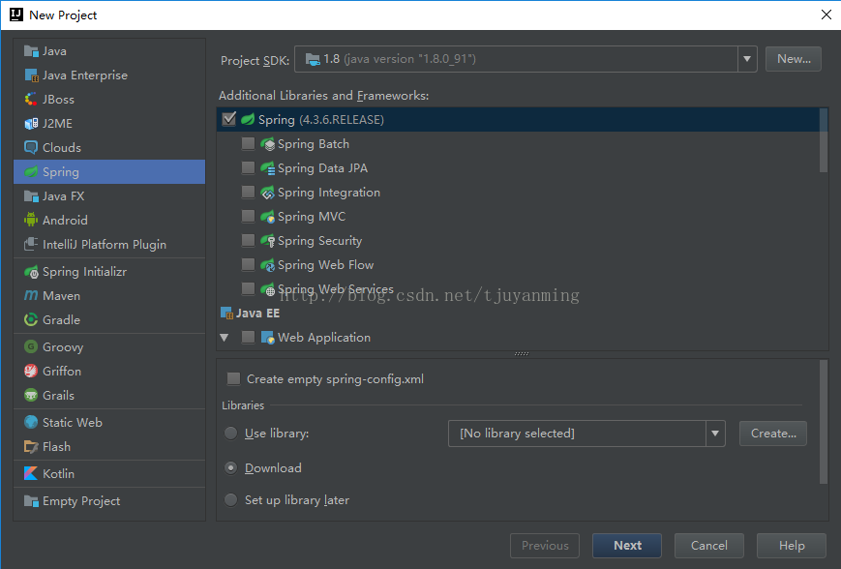Click the Previous button
The width and height of the screenshot is (841, 569).
coord(545,546)
